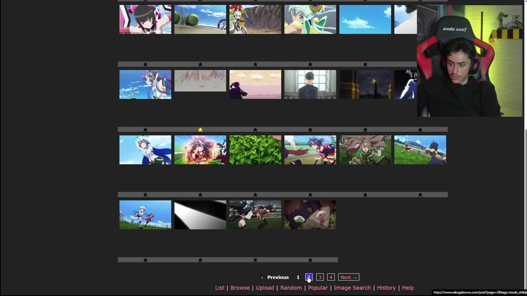
Task: Open the dark night scene thumbnail
Action: (365, 84)
